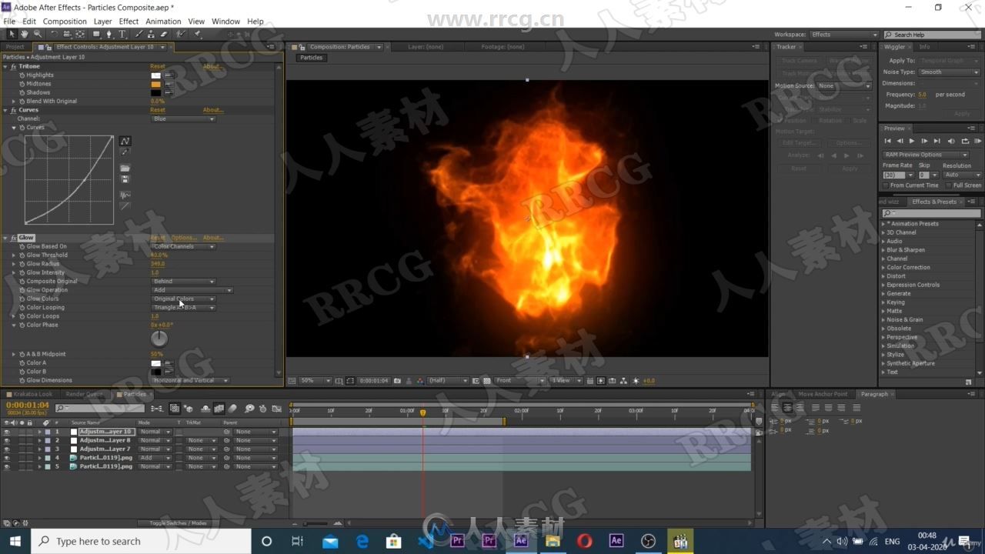The width and height of the screenshot is (985, 554).
Task: Open Opera browser from taskbar
Action: [584, 541]
